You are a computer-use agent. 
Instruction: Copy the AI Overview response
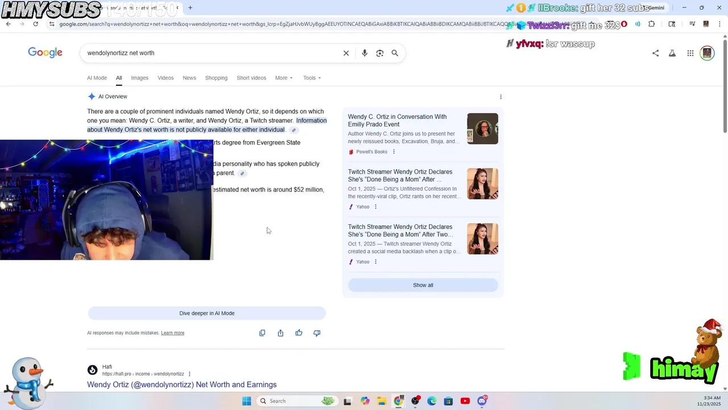click(262, 333)
